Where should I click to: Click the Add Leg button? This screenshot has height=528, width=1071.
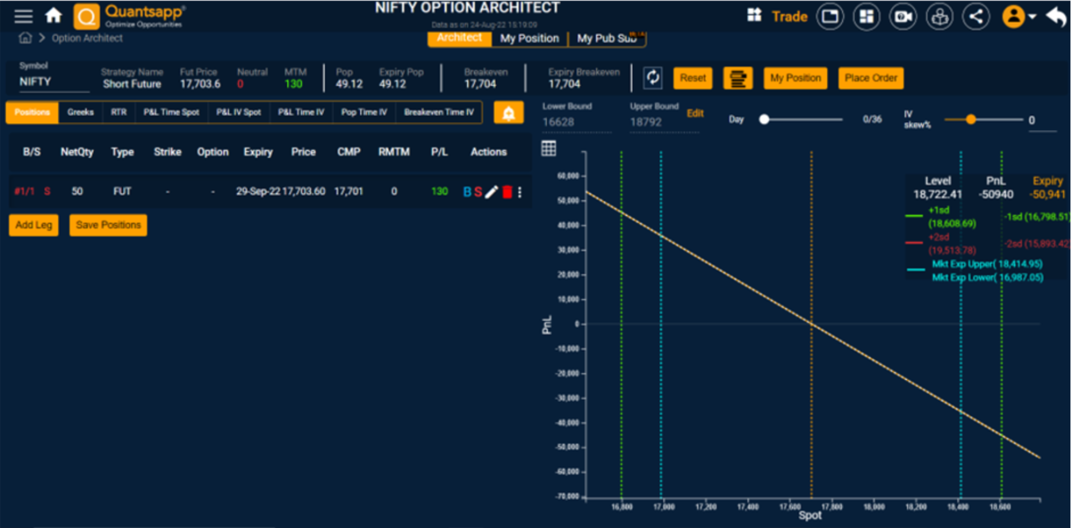coord(33,225)
